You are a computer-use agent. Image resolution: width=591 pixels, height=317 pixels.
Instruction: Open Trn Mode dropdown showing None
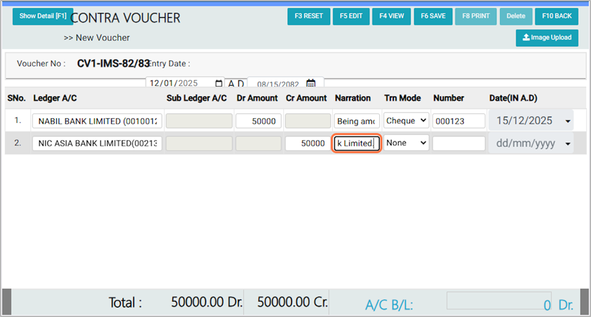click(x=406, y=143)
